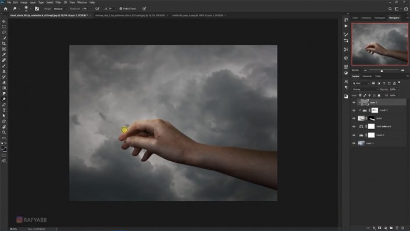The width and height of the screenshot is (410, 231).
Task: Click the Navigator zoom out button
Action: (x=365, y=70)
